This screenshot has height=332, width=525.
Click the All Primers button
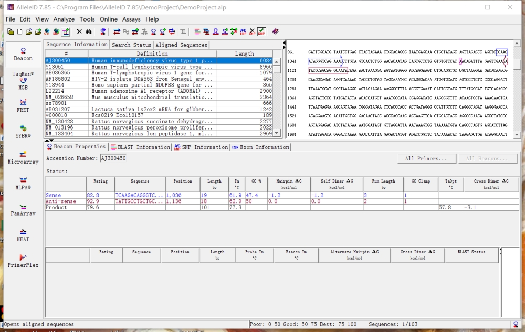[x=426, y=158]
